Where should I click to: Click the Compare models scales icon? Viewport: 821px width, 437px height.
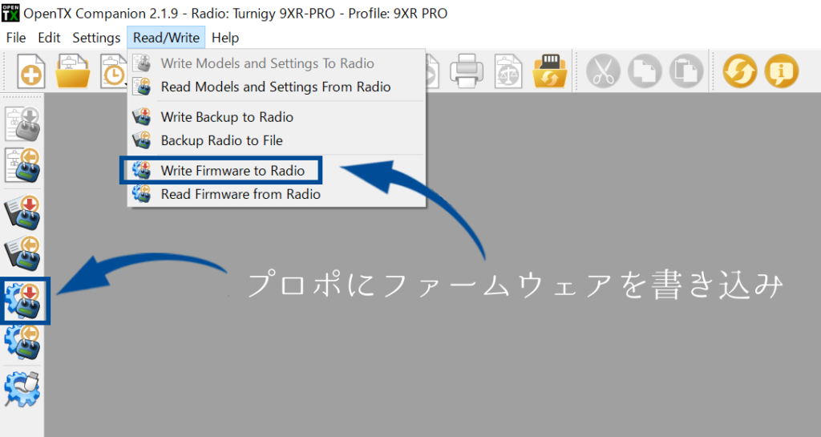pos(508,71)
